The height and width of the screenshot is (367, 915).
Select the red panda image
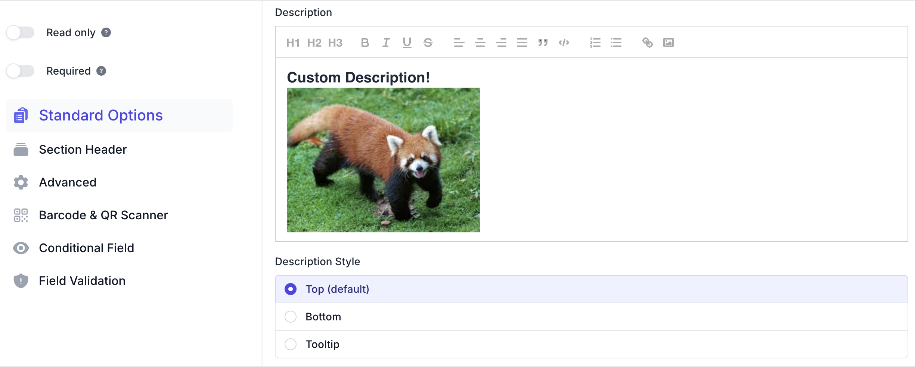(x=383, y=160)
